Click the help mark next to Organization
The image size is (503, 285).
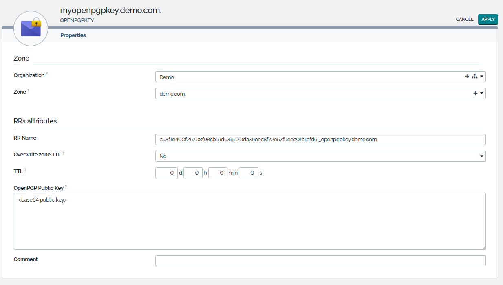(47, 74)
